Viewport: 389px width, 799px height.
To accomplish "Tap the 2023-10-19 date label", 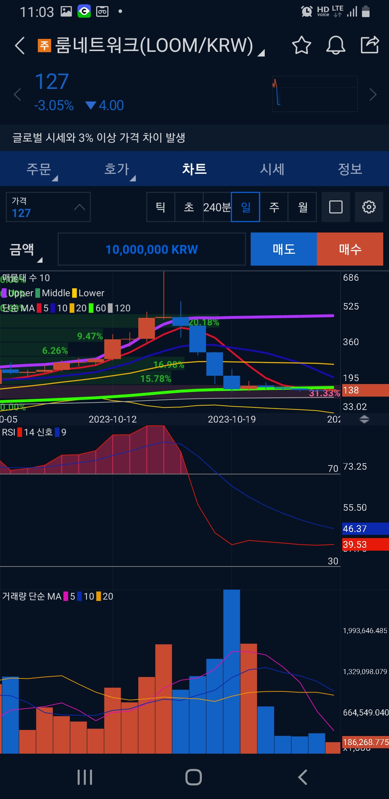I will 232,419.
